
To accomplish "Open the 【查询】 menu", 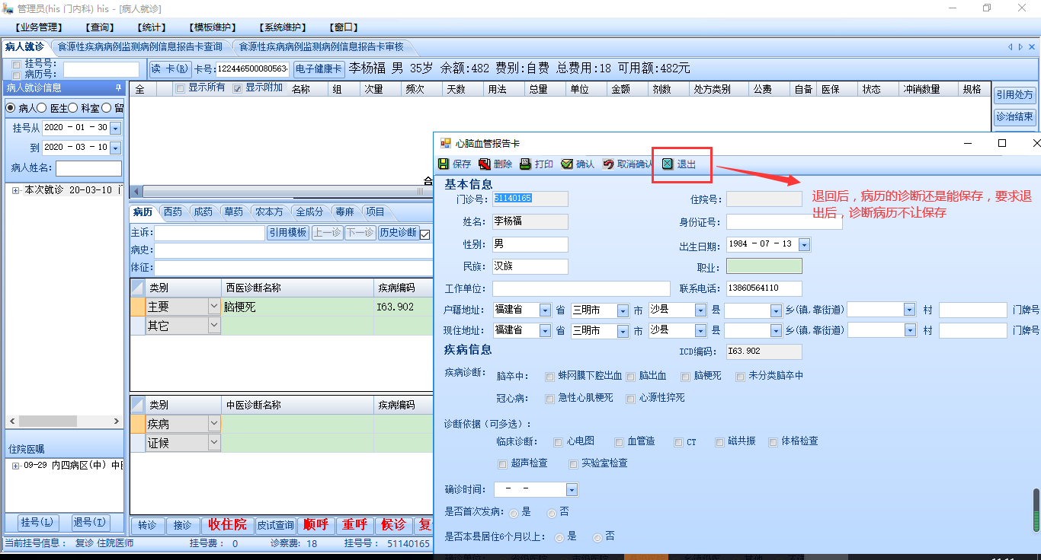I will [101, 27].
